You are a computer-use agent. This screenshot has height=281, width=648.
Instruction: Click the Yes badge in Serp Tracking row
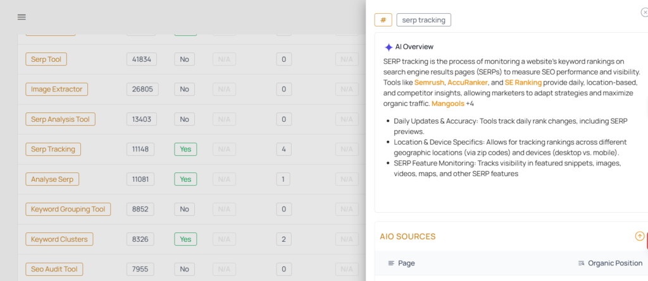[185, 150]
